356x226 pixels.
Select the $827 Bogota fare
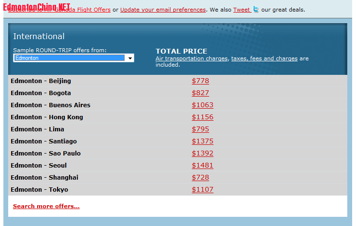coord(200,93)
